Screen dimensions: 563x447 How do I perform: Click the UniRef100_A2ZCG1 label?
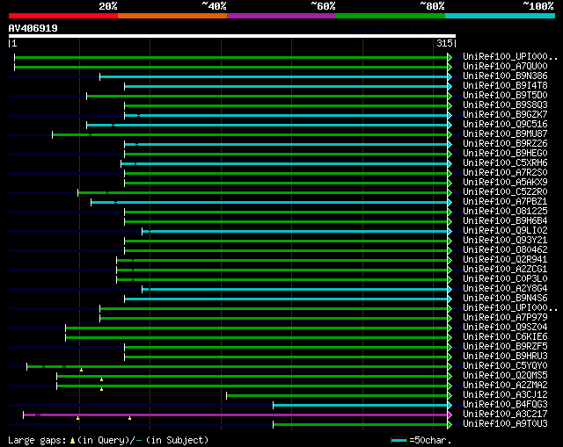pos(505,270)
